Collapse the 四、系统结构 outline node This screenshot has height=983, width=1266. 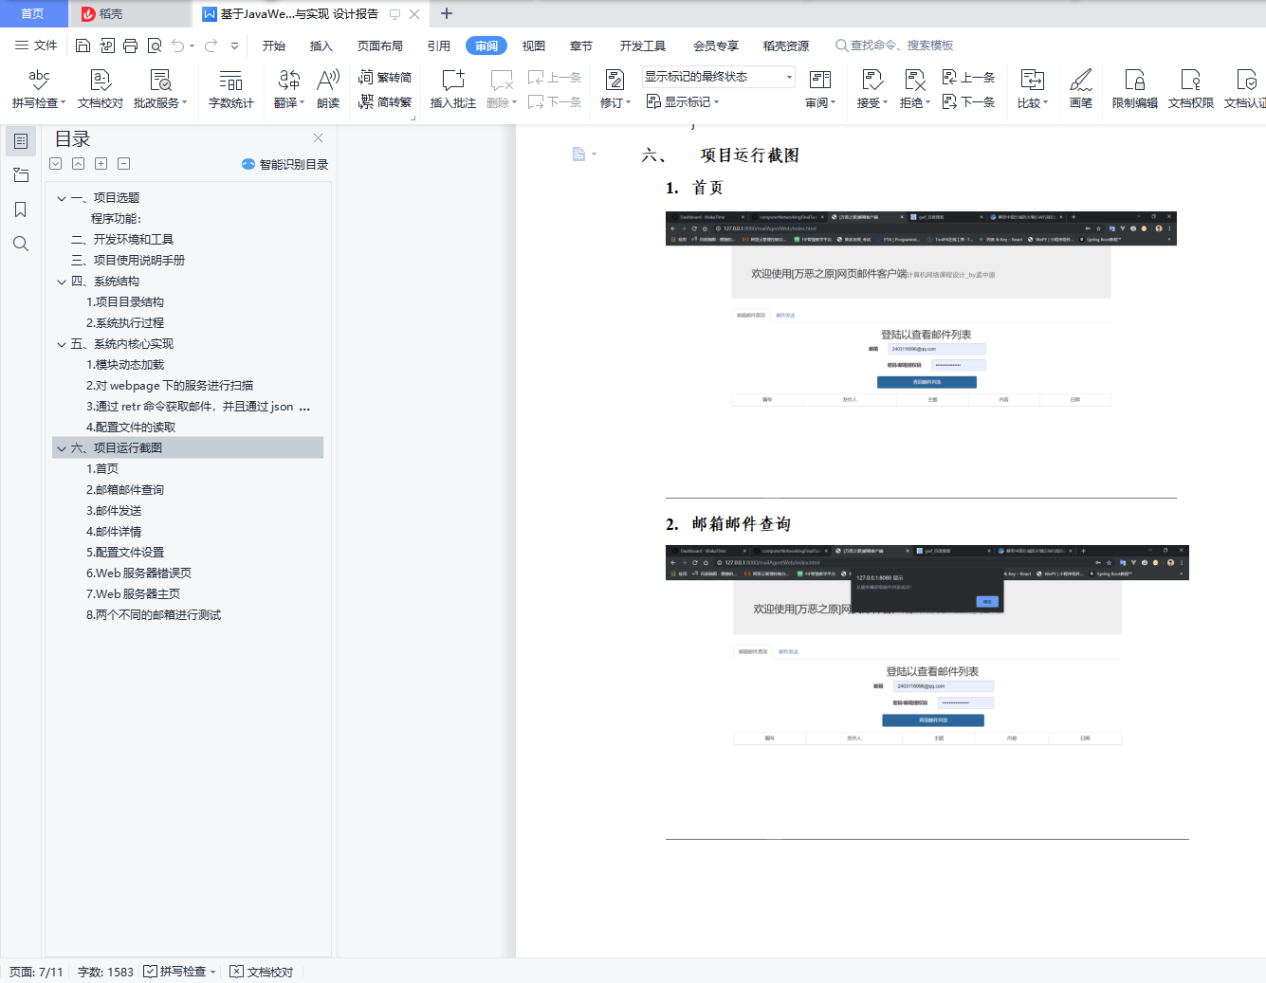(x=62, y=282)
